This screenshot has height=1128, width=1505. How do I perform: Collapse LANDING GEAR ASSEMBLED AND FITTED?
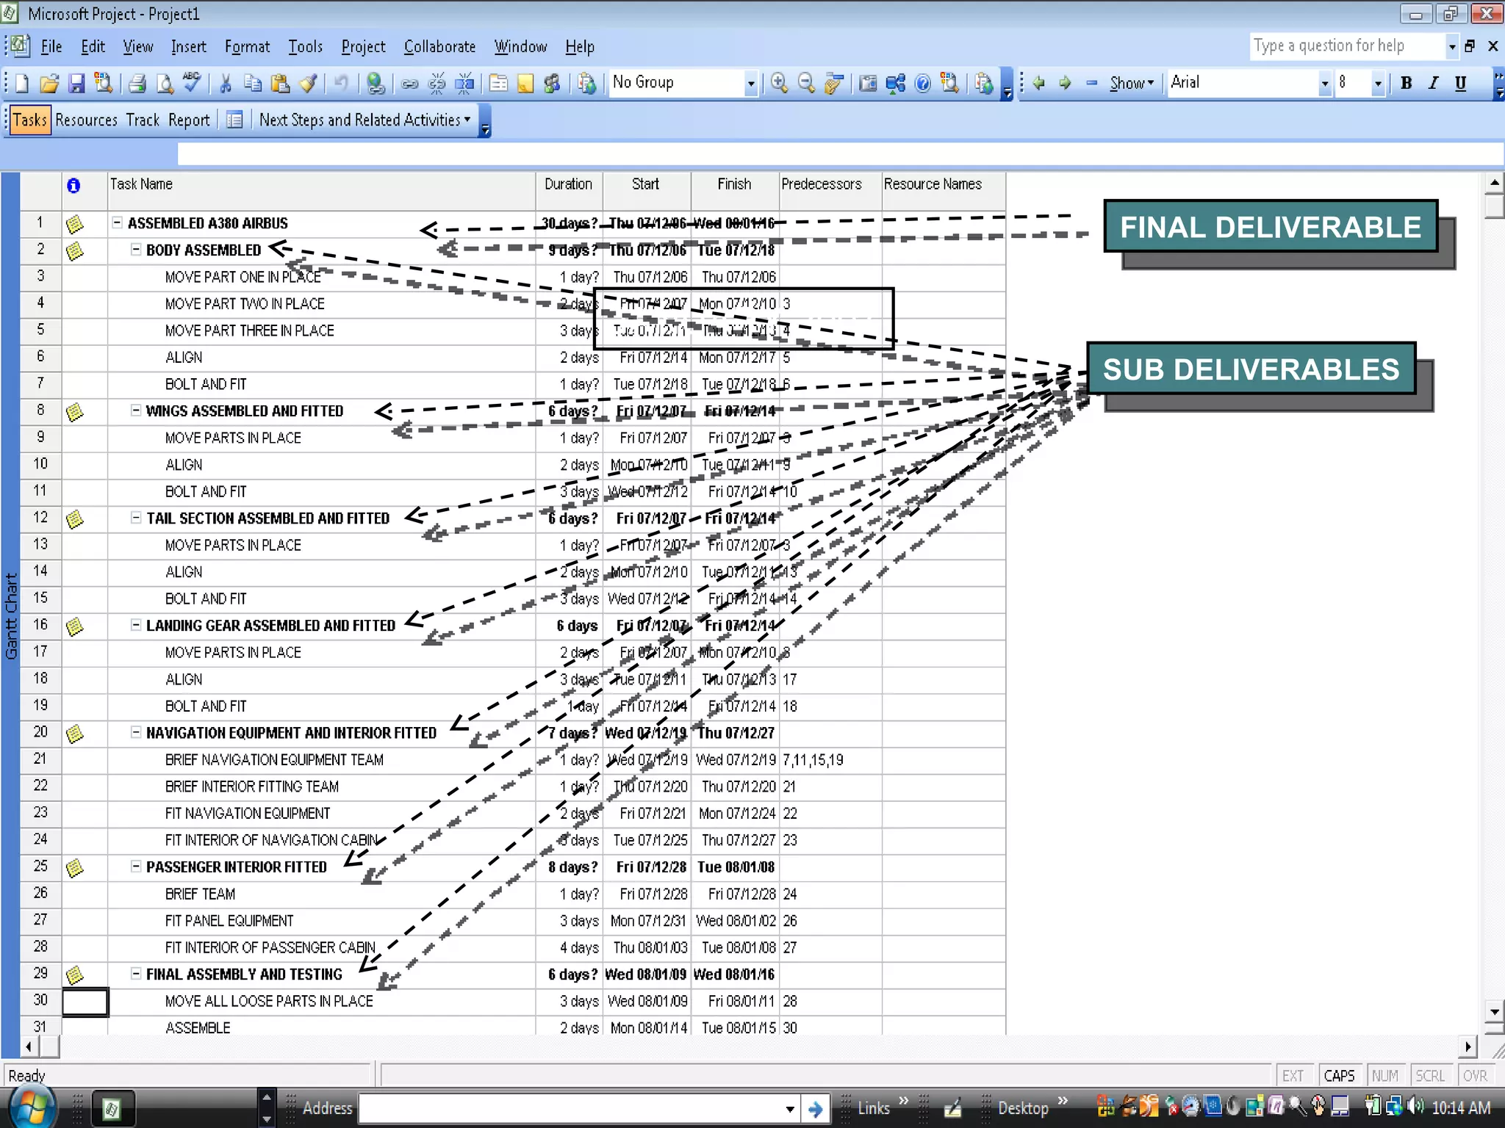136,625
